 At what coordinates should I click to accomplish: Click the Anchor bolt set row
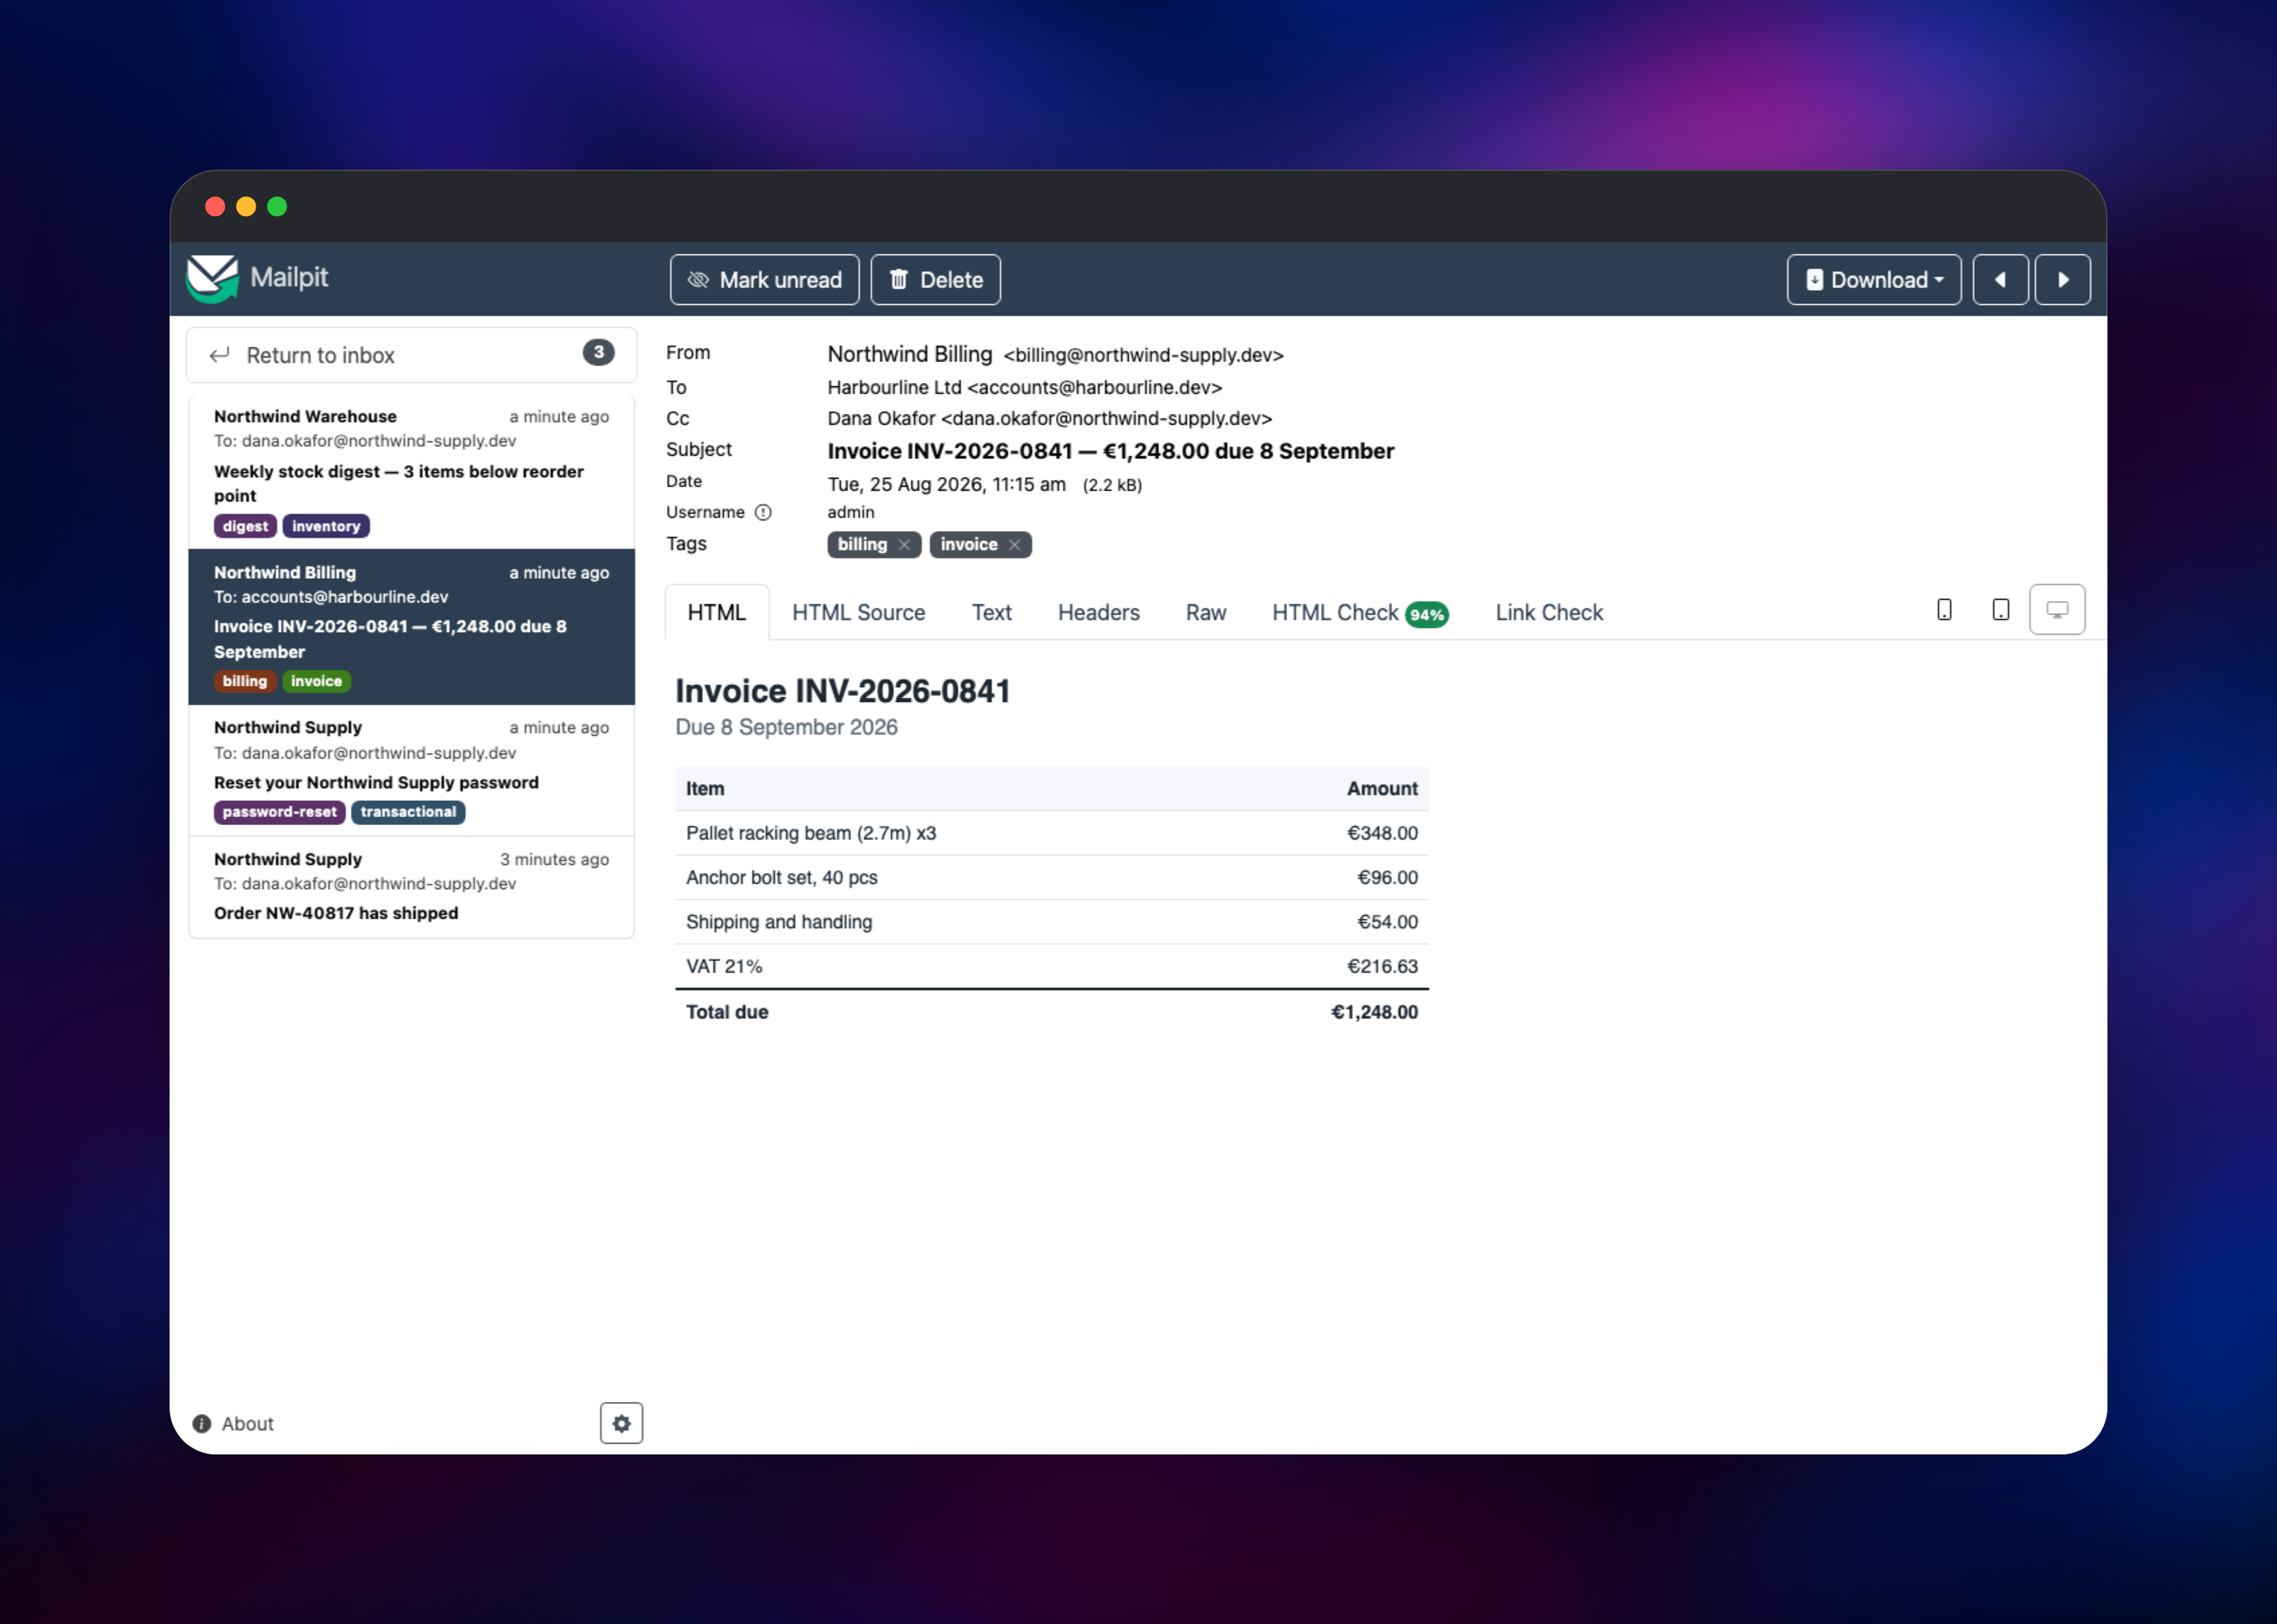coord(1052,878)
